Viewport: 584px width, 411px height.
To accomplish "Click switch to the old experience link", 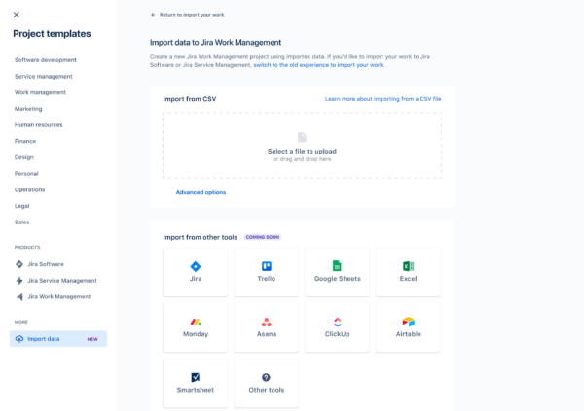I will coord(318,65).
